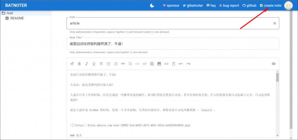Insert a numbered list
This screenshot has height=140, width=298.
tap(116, 64)
